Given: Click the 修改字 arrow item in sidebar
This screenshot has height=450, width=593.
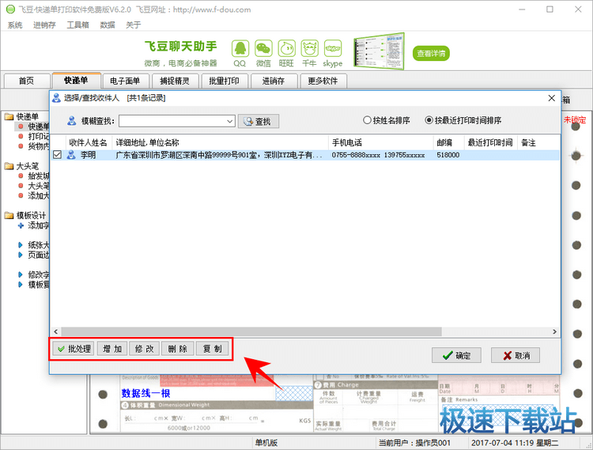Looking at the screenshot, I should [x=34, y=274].
